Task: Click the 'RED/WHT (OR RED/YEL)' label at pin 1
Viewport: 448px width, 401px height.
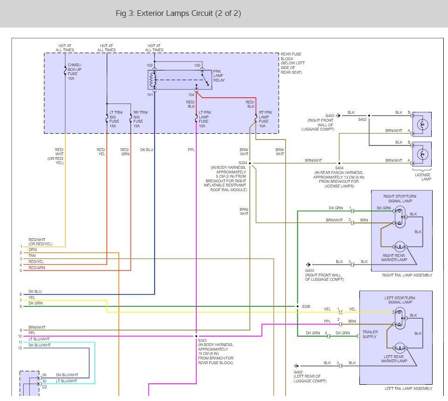Action: coord(41,242)
